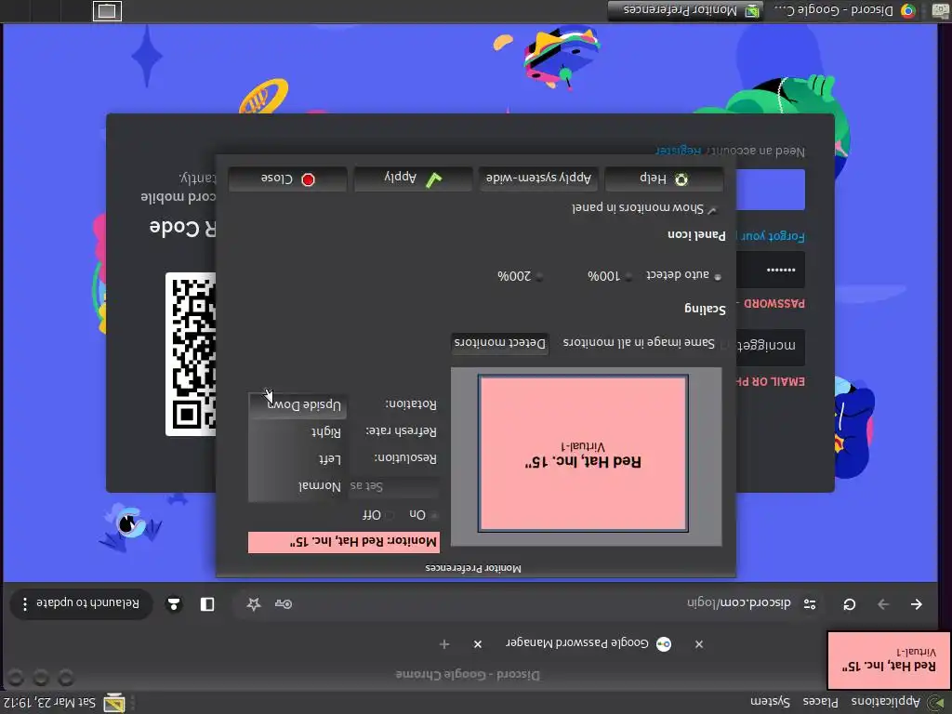
Task: Click Chrome's back navigation arrow
Action: point(916,604)
